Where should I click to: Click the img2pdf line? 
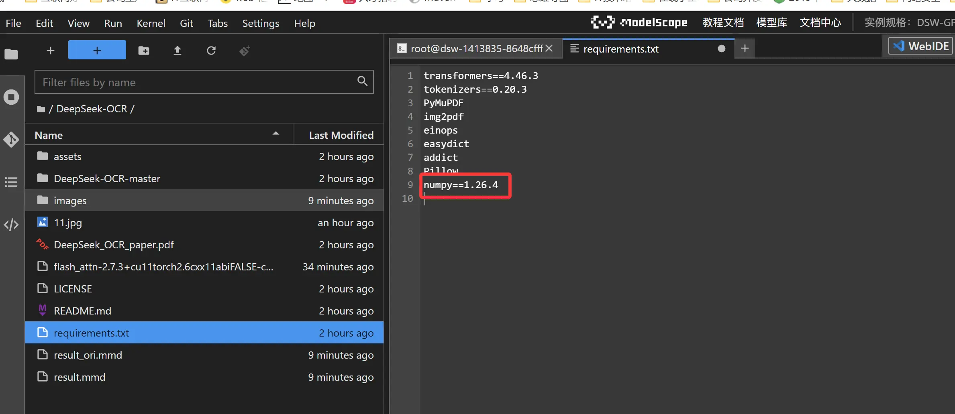tap(444, 117)
